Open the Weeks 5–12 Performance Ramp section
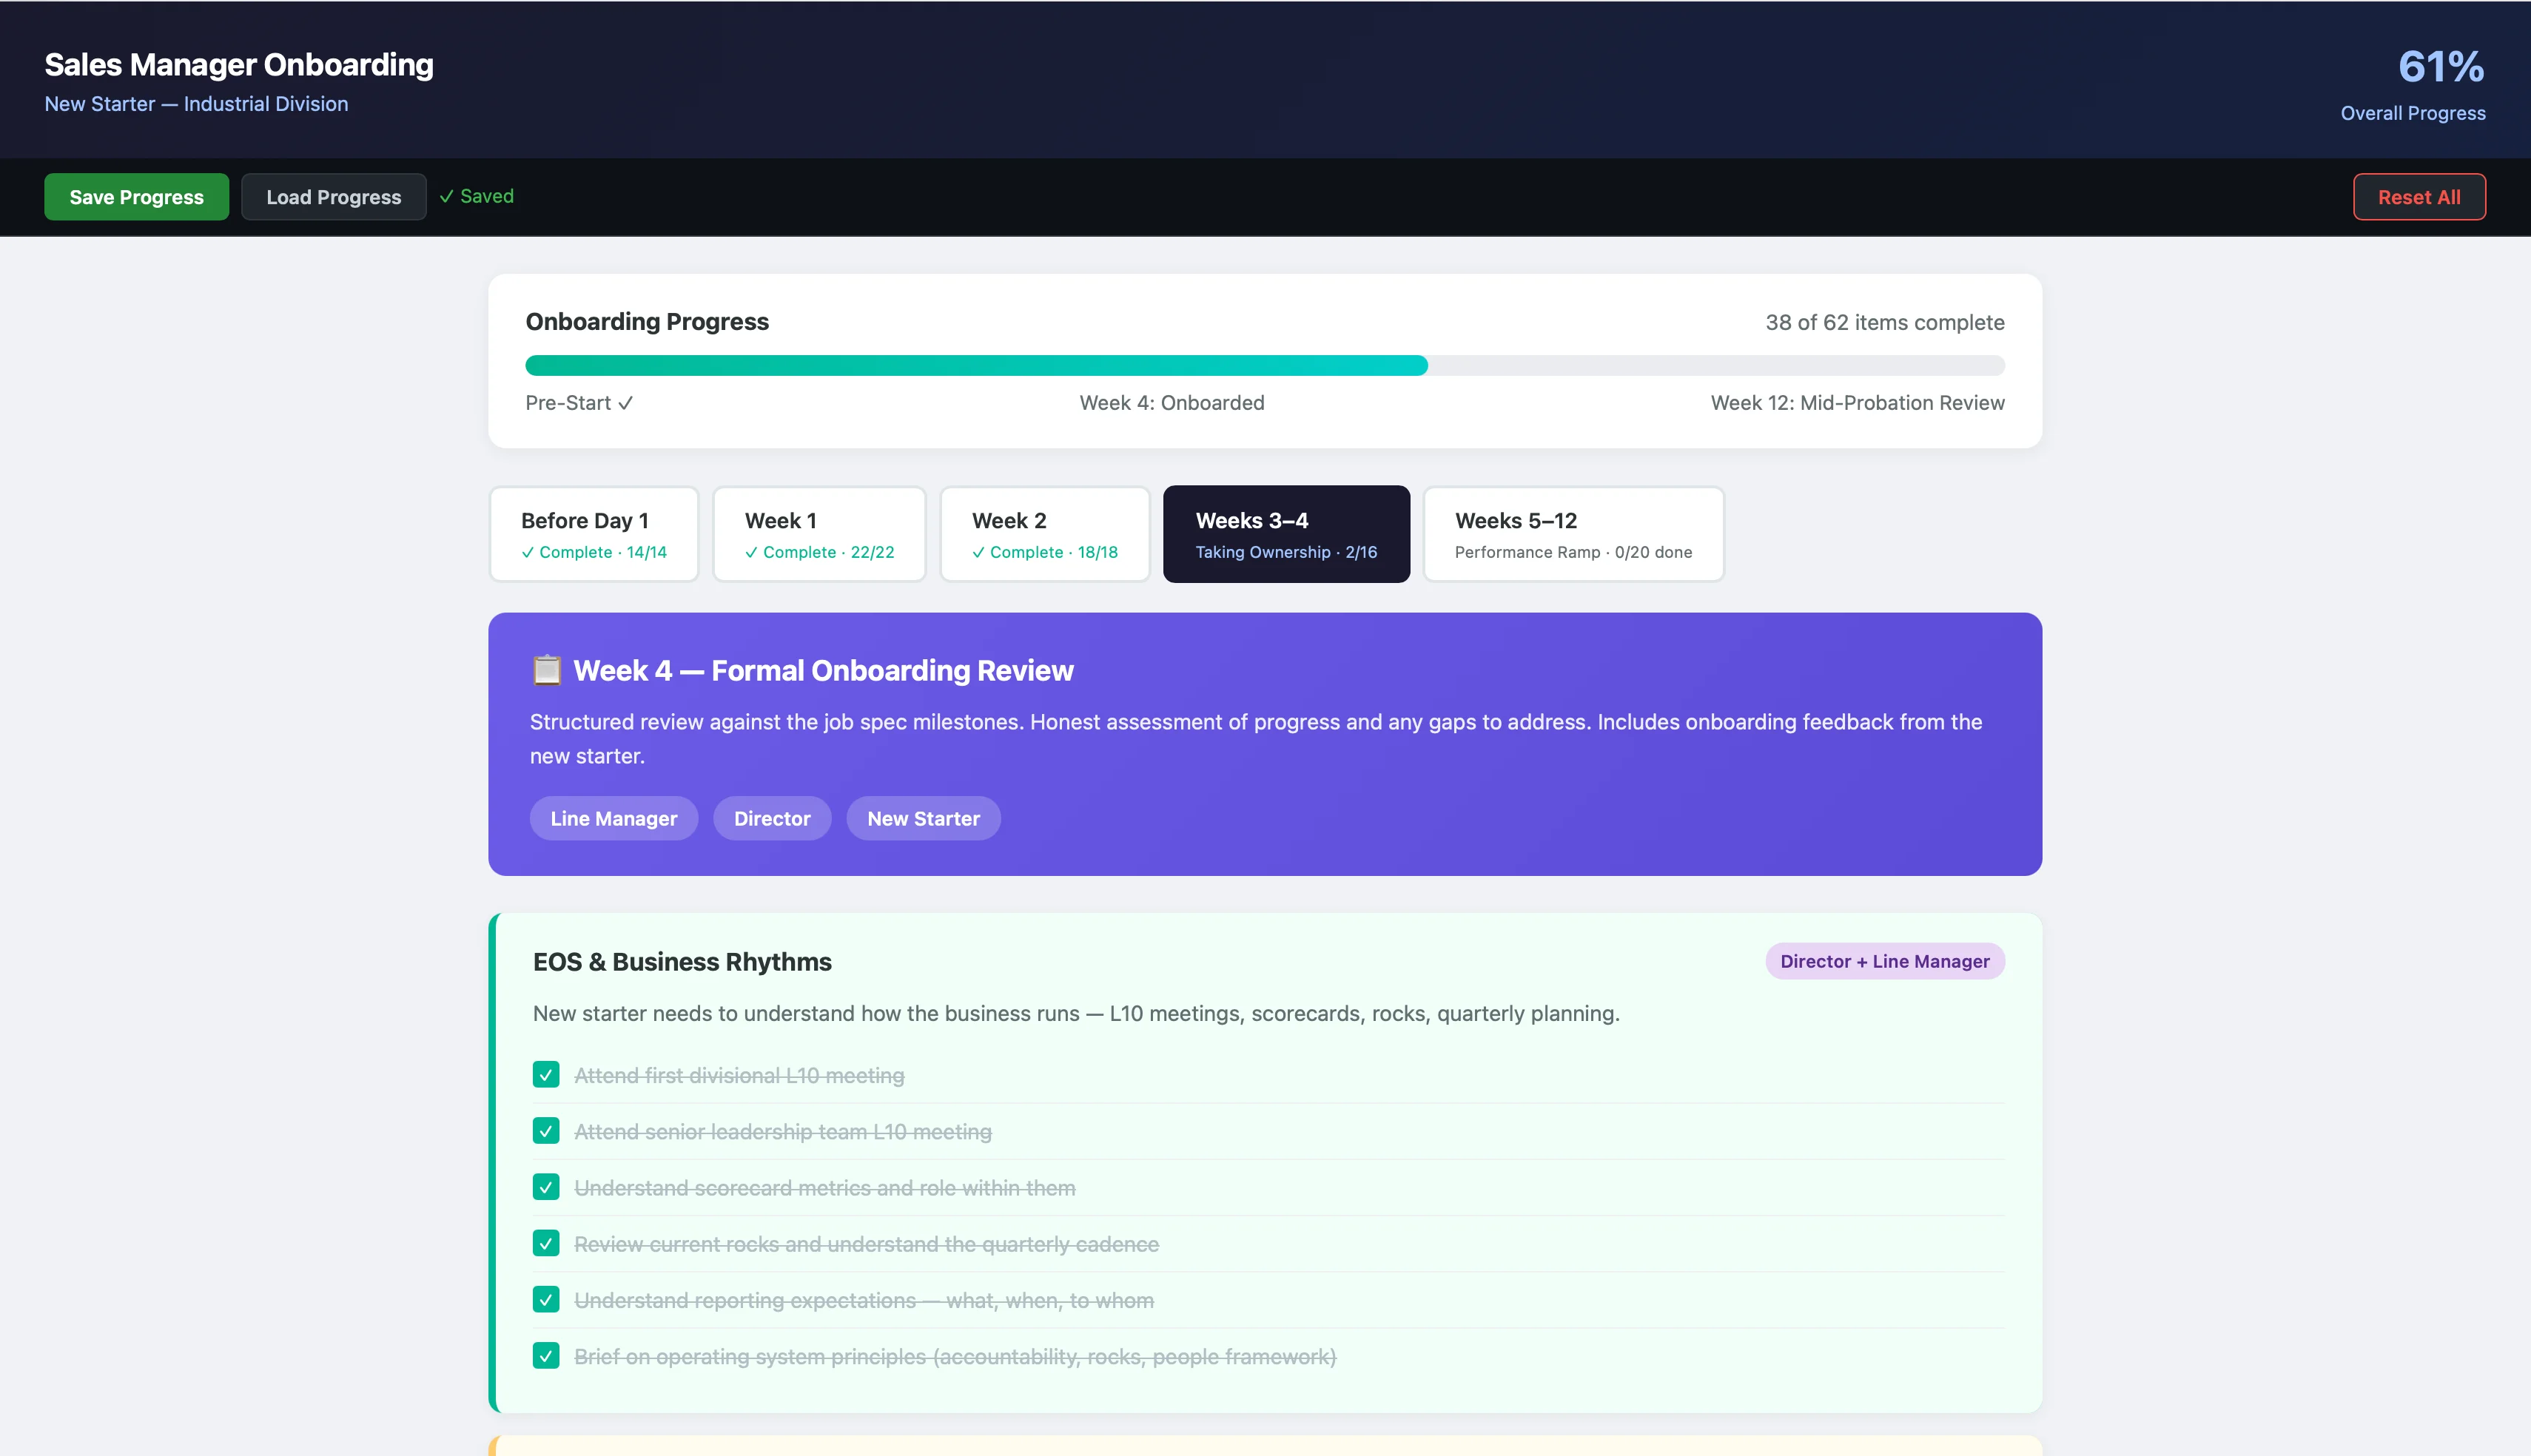 click(1572, 533)
